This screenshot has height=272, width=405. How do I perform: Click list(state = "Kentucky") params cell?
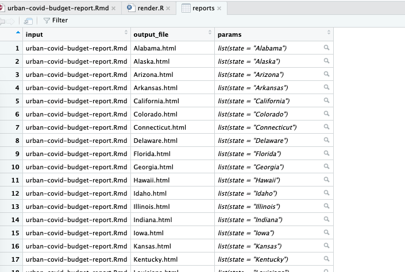pyautogui.click(x=274, y=259)
